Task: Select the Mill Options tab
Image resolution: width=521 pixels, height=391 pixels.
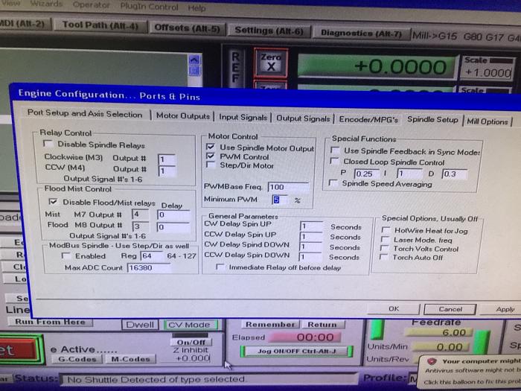Action: coord(488,121)
